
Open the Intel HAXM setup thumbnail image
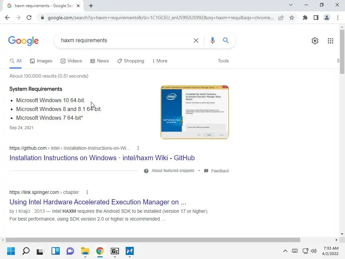coord(195,112)
